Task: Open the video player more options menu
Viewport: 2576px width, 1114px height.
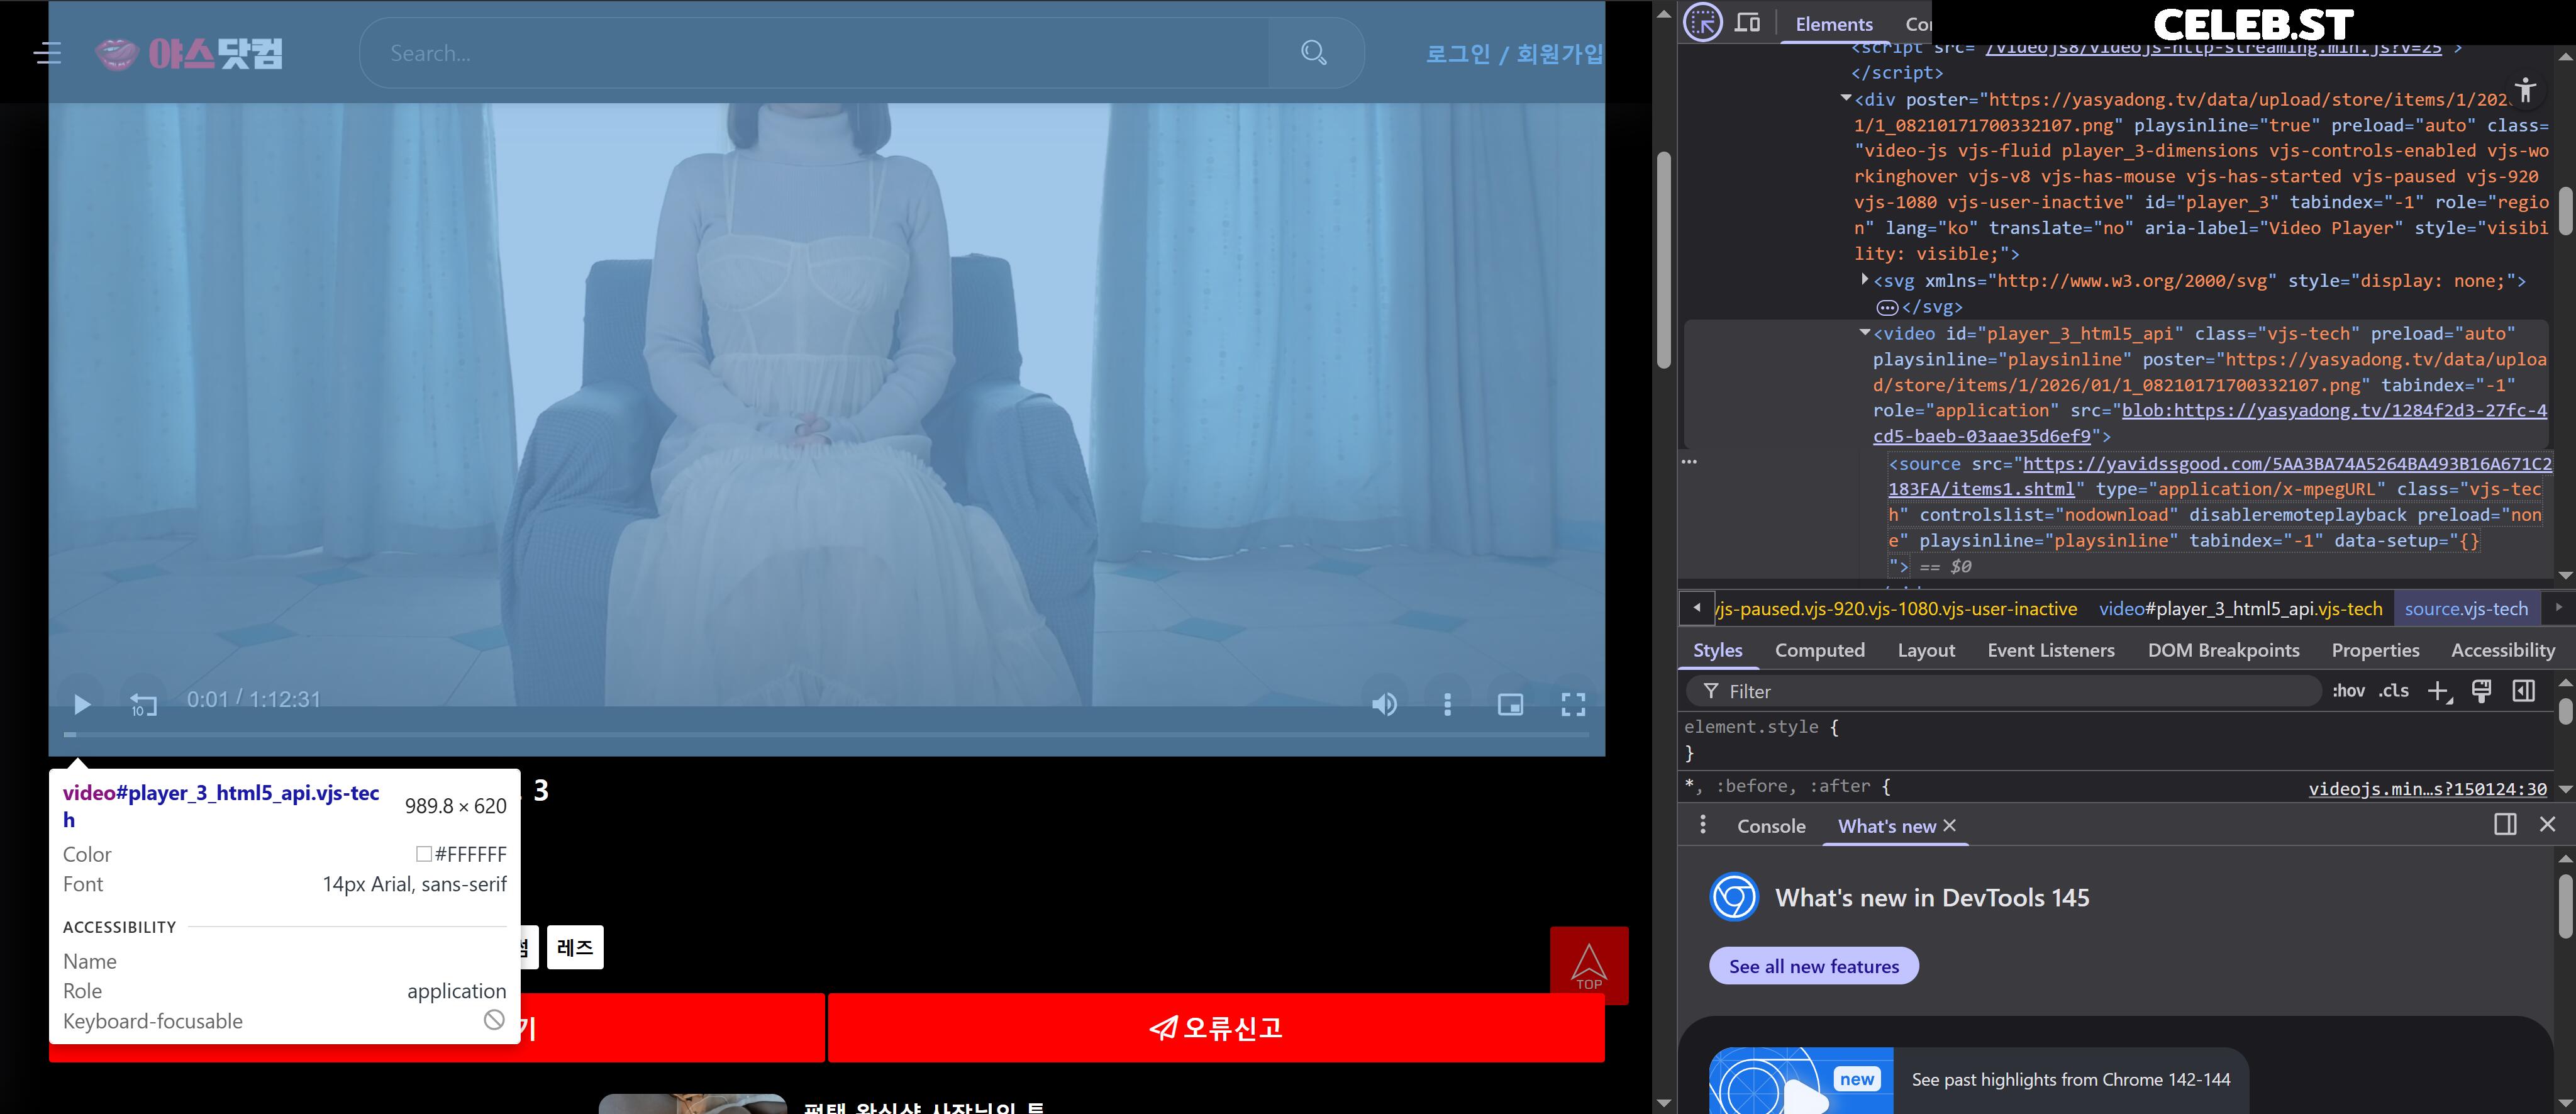Action: tap(1447, 704)
